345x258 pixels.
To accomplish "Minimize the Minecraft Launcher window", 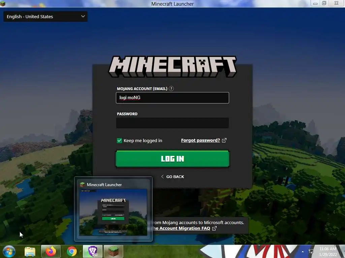I will coord(315,3).
